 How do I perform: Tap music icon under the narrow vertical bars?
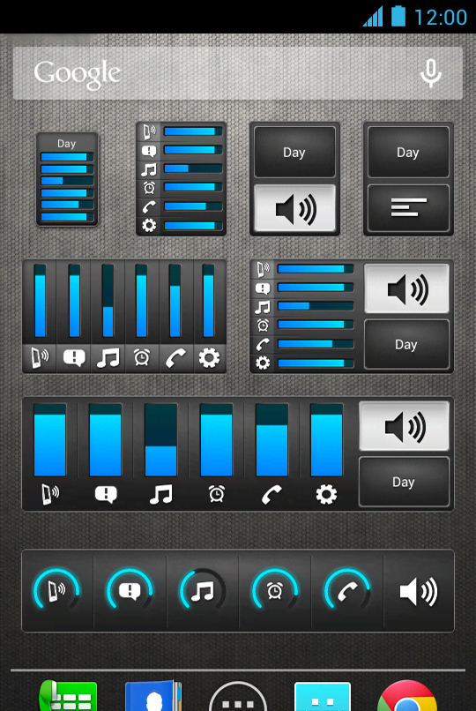pyautogui.click(x=108, y=358)
